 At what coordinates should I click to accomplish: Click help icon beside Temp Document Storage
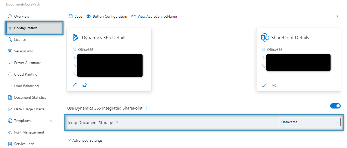tap(117, 122)
